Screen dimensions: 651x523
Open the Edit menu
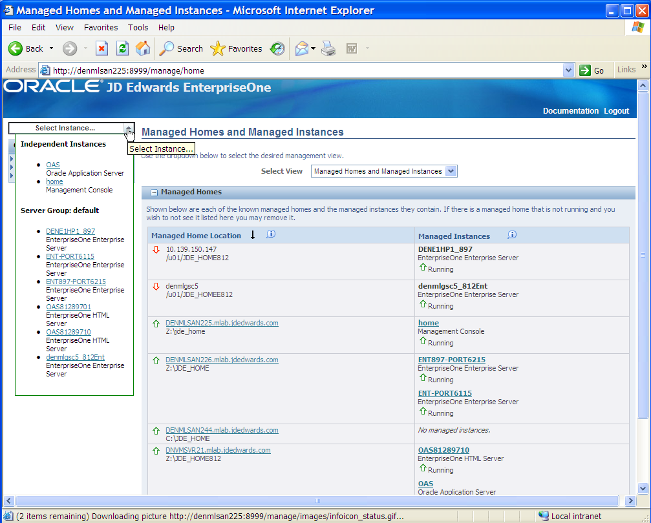38,27
